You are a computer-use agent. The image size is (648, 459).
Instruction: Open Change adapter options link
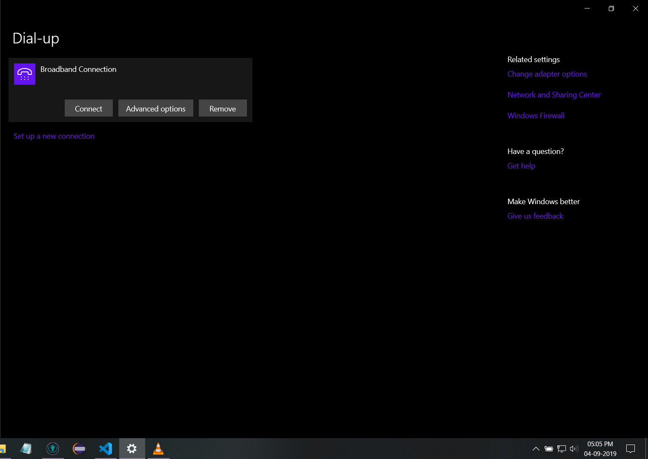coord(547,74)
